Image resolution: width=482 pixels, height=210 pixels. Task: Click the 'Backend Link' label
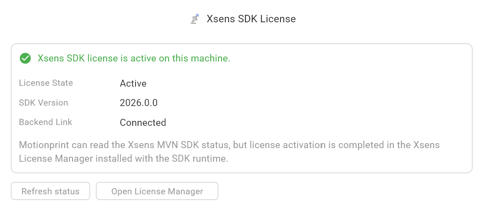point(45,122)
